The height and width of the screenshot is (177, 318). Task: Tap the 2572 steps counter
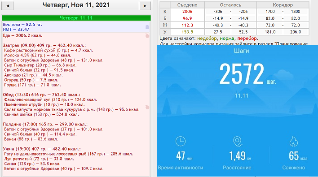click(x=242, y=73)
